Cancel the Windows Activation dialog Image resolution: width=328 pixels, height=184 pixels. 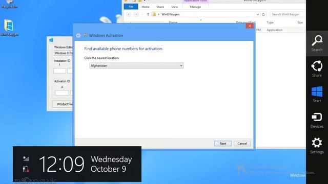(242, 144)
